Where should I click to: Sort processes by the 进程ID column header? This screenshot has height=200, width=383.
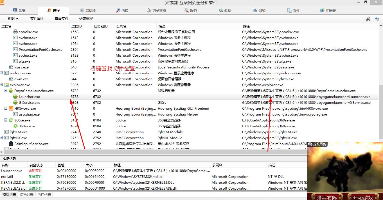[x=81, y=26]
